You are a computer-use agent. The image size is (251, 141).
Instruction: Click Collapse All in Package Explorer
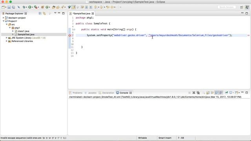point(40,14)
